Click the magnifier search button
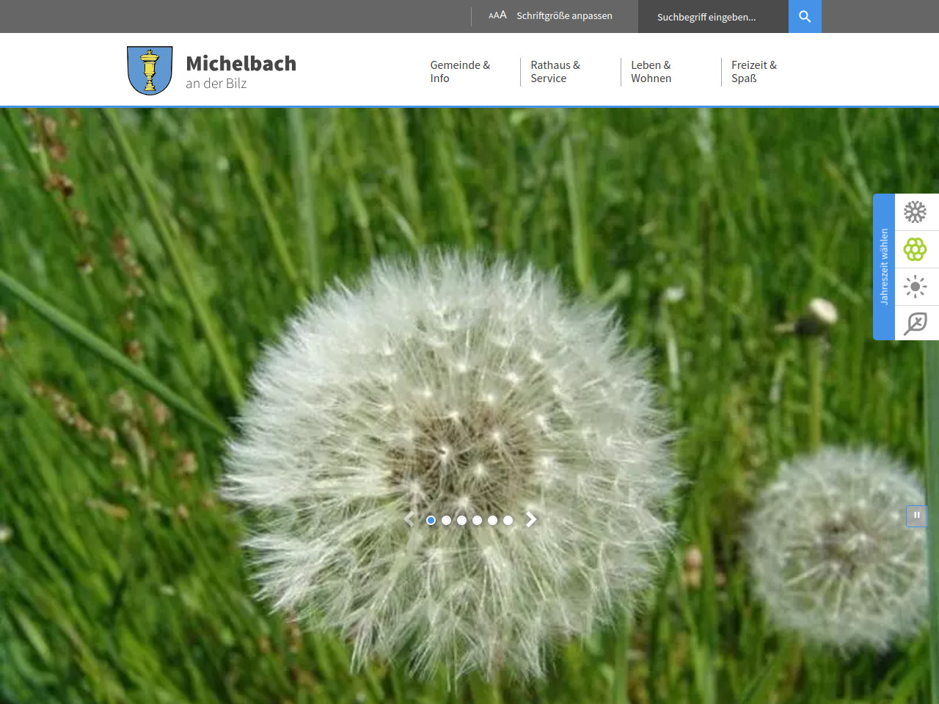939x704 pixels. click(805, 16)
